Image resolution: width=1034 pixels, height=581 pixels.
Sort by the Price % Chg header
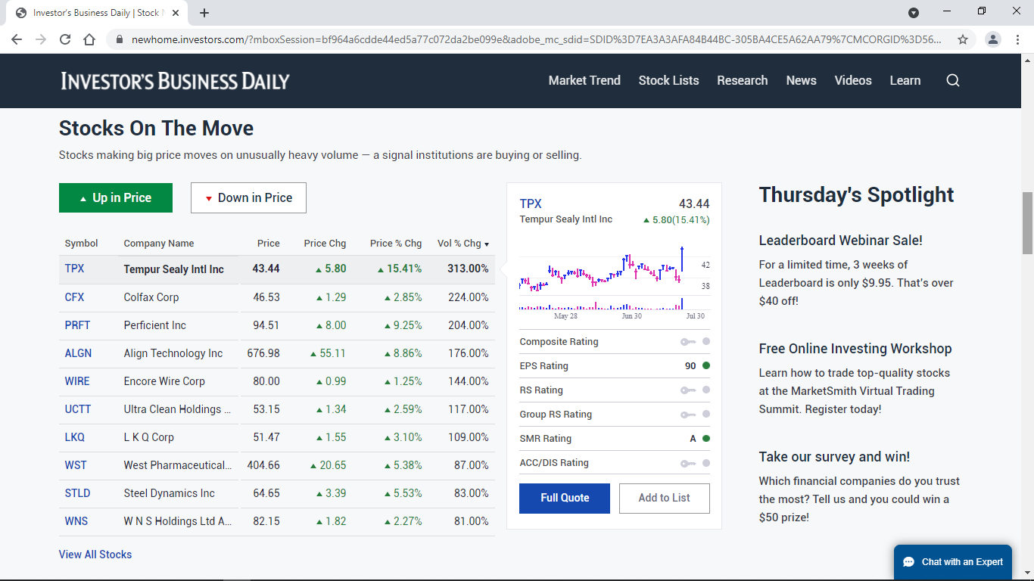pos(396,244)
